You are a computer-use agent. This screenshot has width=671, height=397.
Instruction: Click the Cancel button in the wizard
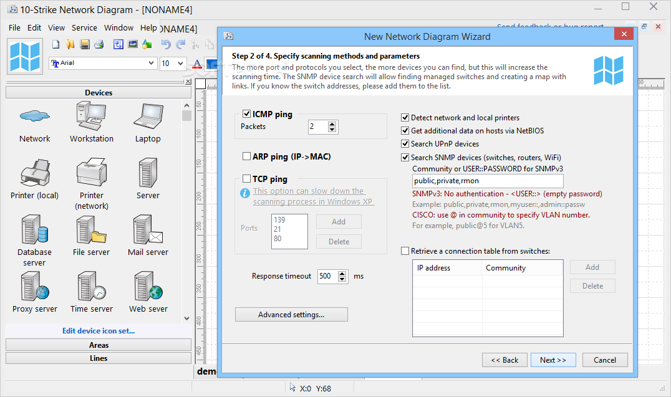[x=605, y=360]
